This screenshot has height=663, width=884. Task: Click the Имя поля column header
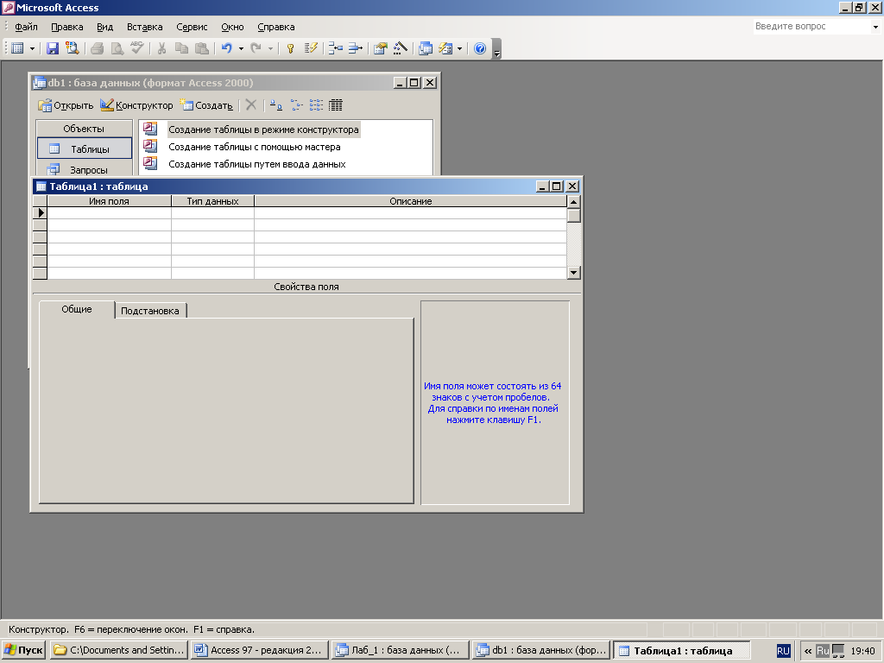pyautogui.click(x=109, y=201)
